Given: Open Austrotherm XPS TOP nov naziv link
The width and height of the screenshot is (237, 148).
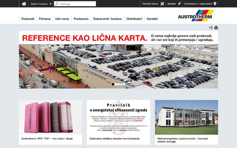Looking at the screenshot, I should (x=47, y=138).
